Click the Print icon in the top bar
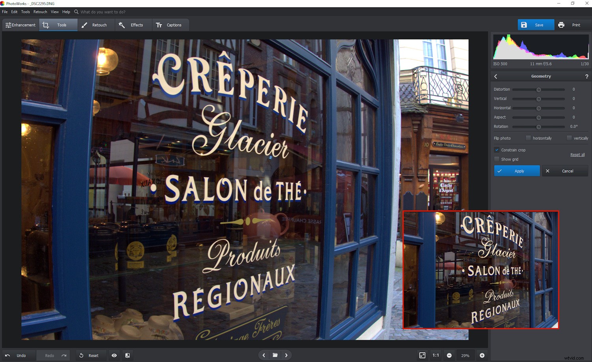Viewport: 592px width, 362px height. tap(561, 24)
